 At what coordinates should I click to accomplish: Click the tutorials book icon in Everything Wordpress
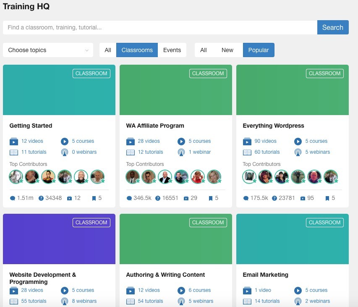(247, 152)
